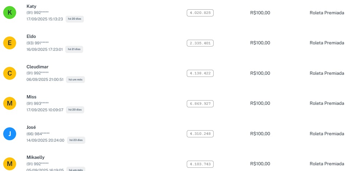The width and height of the screenshot is (352, 171).
Task: Select ticket badge 6.869.927
Action: 200,104
